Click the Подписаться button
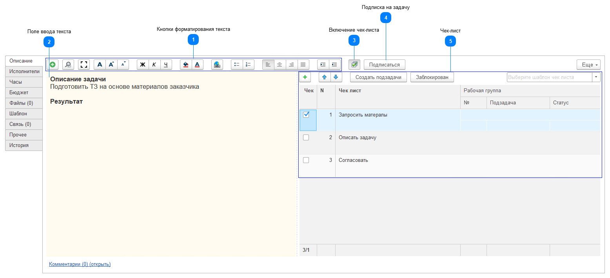610x278 pixels. [x=385, y=65]
